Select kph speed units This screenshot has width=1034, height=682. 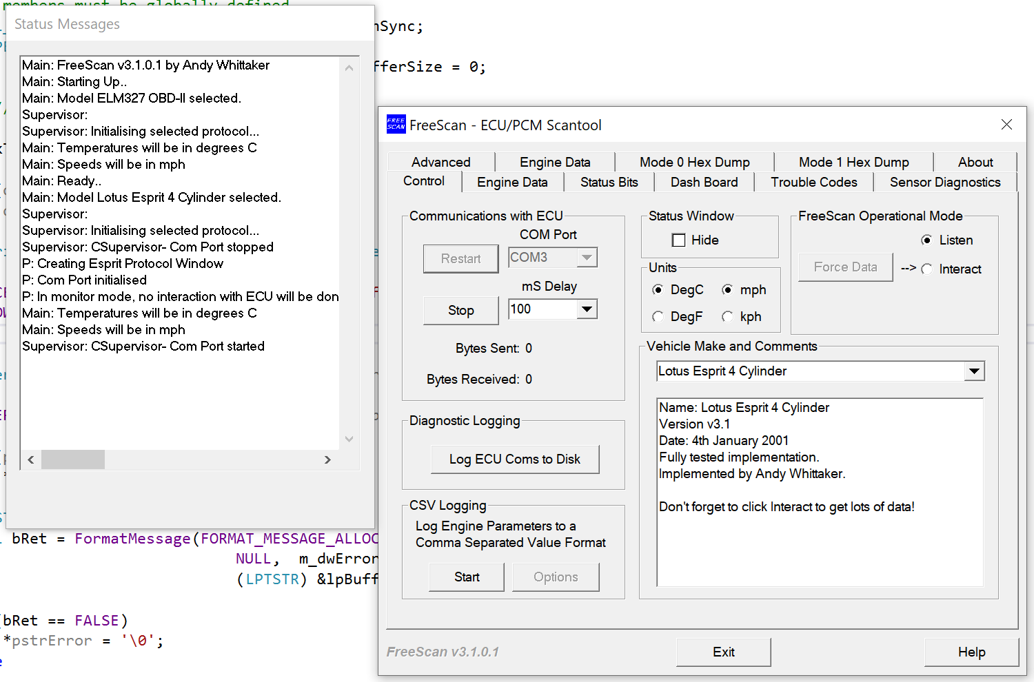coord(728,316)
